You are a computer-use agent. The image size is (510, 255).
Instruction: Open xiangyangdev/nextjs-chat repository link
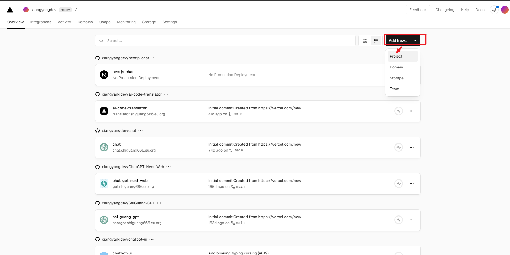click(x=125, y=58)
